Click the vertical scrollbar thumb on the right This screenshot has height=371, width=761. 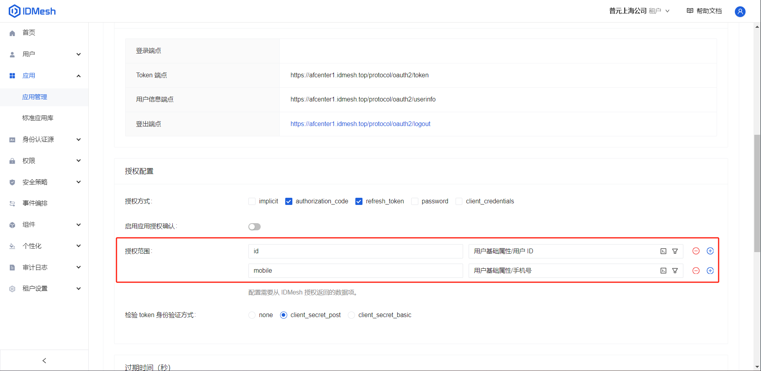click(x=757, y=193)
